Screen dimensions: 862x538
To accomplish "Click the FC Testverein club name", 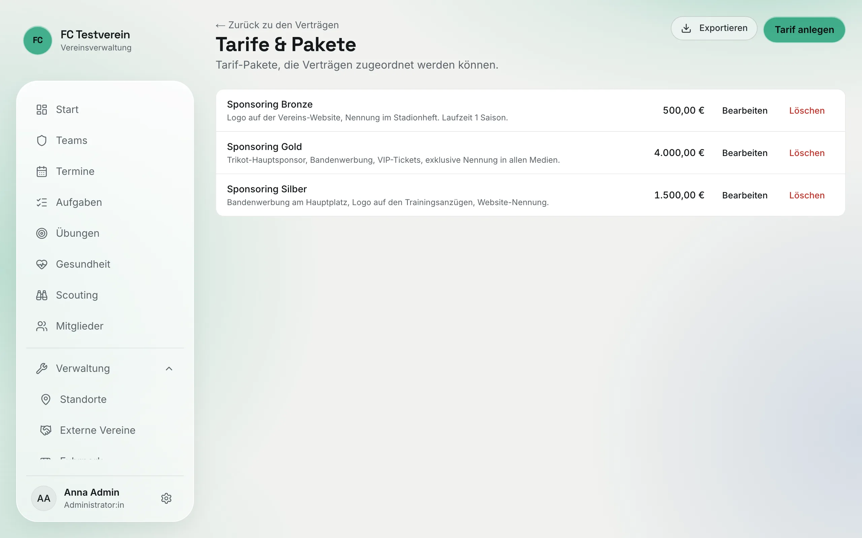I will pyautogui.click(x=95, y=35).
